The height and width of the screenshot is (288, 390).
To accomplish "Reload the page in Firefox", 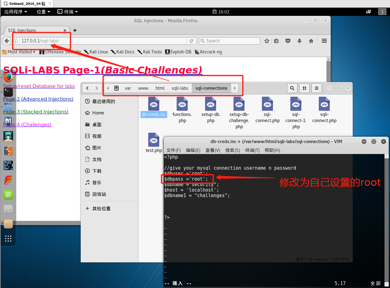I will click(192, 41).
